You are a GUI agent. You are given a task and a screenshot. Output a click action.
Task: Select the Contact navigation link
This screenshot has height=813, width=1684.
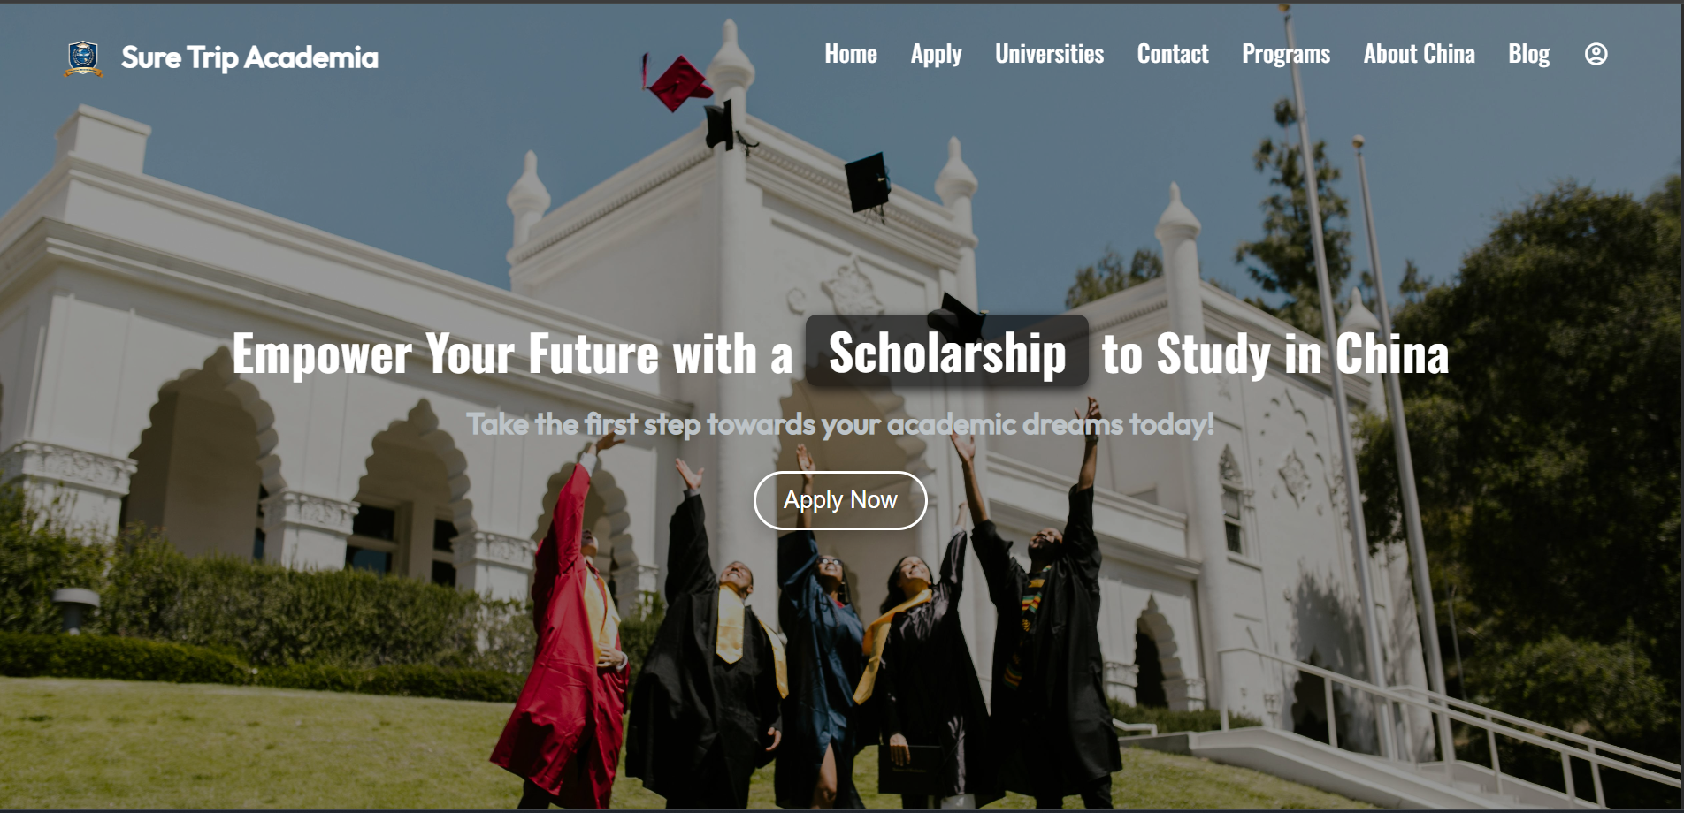(1173, 54)
